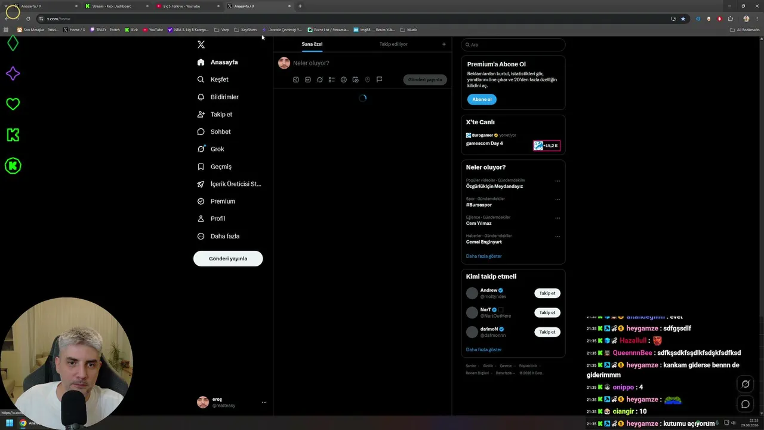Open the Müzik bookmark folder
Screen dimensions: 764x430
(x=408, y=29)
